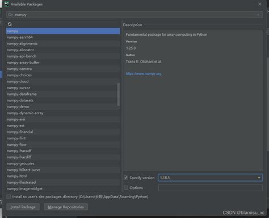
Task: Click the package list scrollbar thumb
Action: click(x=119, y=94)
